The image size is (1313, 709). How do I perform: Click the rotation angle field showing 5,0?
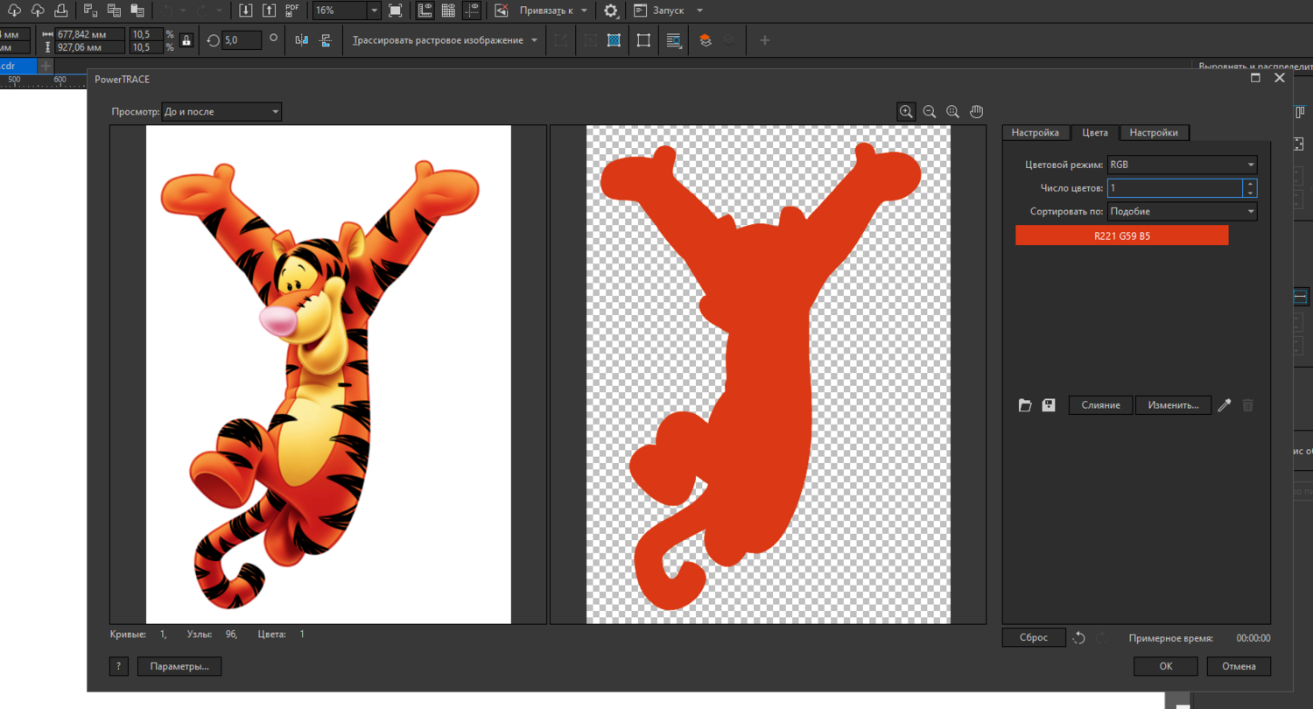(242, 40)
